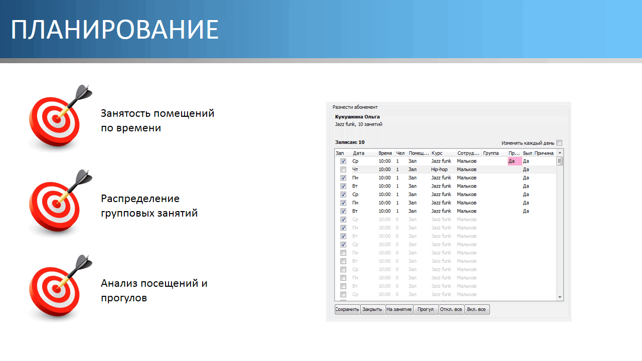The image size is (642, 361).
Task: Mark absence with the Прогул button
Action: pyautogui.click(x=426, y=309)
